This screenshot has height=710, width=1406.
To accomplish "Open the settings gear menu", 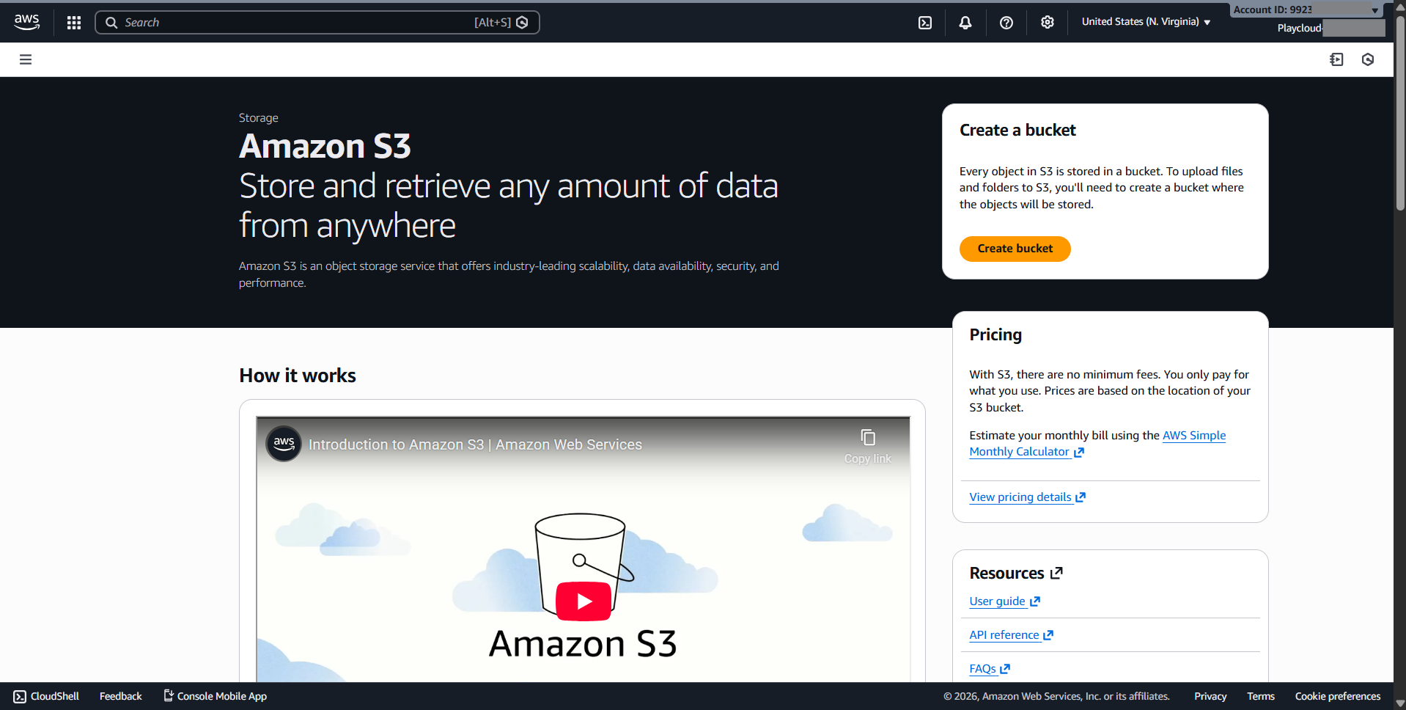I will (1048, 23).
